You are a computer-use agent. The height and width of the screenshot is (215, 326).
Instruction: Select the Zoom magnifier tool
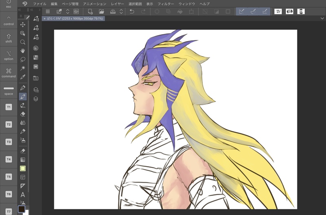click(x=23, y=42)
